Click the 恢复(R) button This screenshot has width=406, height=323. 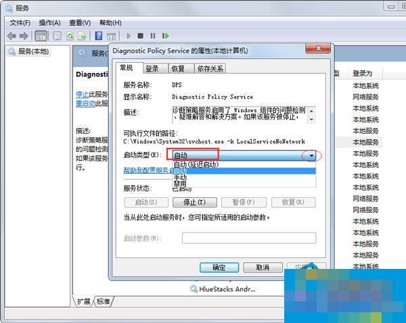tap(294, 202)
